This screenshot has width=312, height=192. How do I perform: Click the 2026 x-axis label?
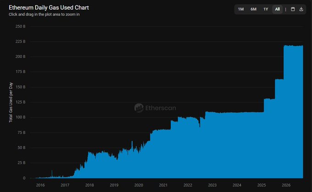[286, 185]
